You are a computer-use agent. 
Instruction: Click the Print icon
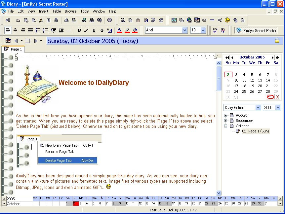(74, 20)
